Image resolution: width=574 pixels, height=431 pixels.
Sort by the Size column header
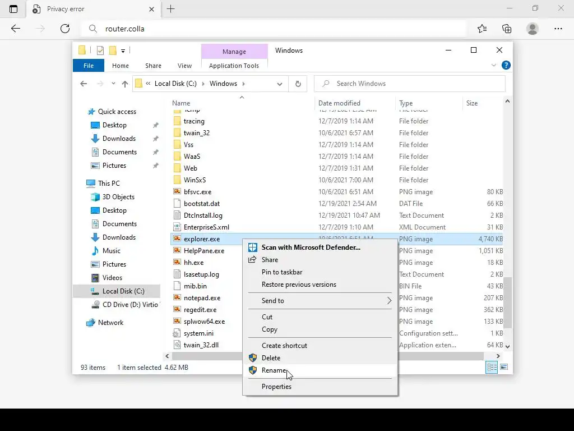(483, 103)
